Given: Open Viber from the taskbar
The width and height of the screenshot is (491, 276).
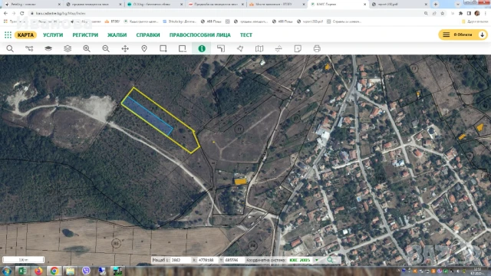Looking at the screenshot, I should [86, 271].
